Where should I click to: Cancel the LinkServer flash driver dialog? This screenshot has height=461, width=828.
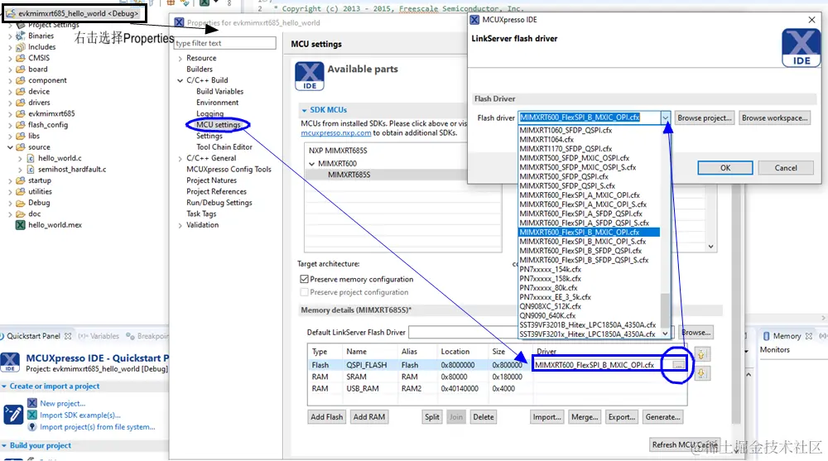tap(785, 168)
